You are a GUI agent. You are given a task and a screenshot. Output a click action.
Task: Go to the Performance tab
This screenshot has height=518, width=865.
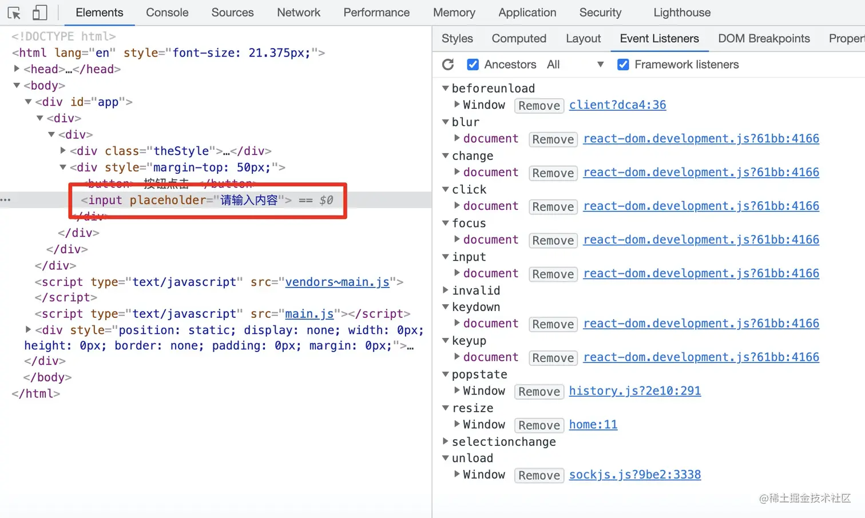point(376,13)
